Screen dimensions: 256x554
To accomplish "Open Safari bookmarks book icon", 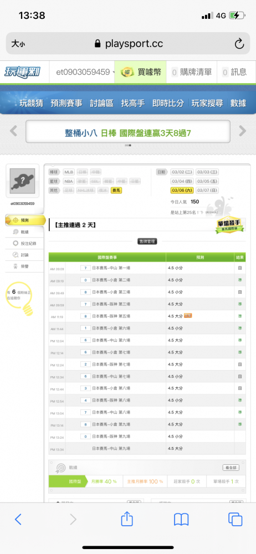I will pyautogui.click(x=181, y=520).
